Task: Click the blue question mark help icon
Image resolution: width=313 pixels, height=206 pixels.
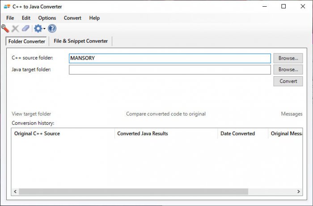Action: (52, 29)
